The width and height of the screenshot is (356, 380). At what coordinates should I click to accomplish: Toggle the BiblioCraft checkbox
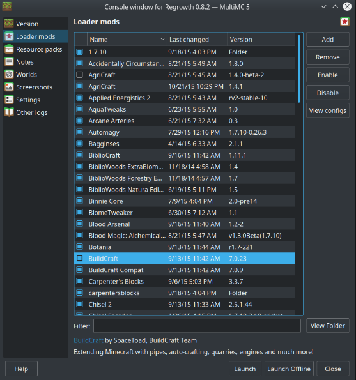pyautogui.click(x=79, y=155)
